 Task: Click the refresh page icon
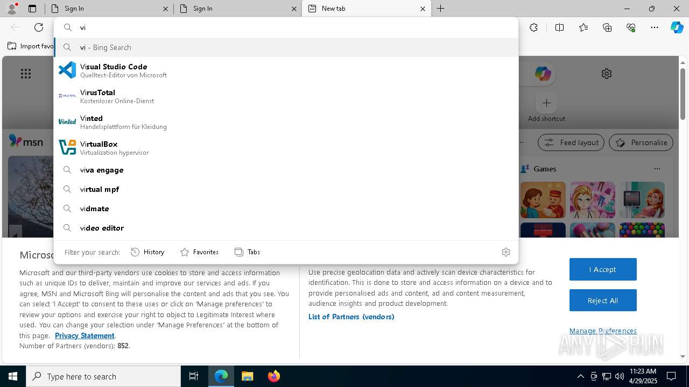(39, 27)
